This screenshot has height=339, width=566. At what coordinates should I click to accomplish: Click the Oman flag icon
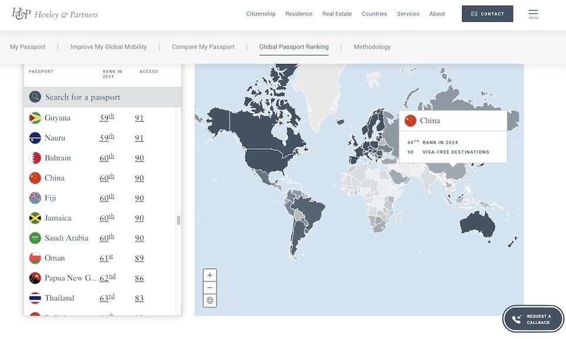[35, 258]
